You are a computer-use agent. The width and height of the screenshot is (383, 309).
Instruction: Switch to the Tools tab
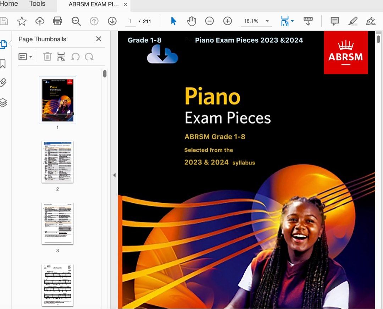tap(37, 4)
